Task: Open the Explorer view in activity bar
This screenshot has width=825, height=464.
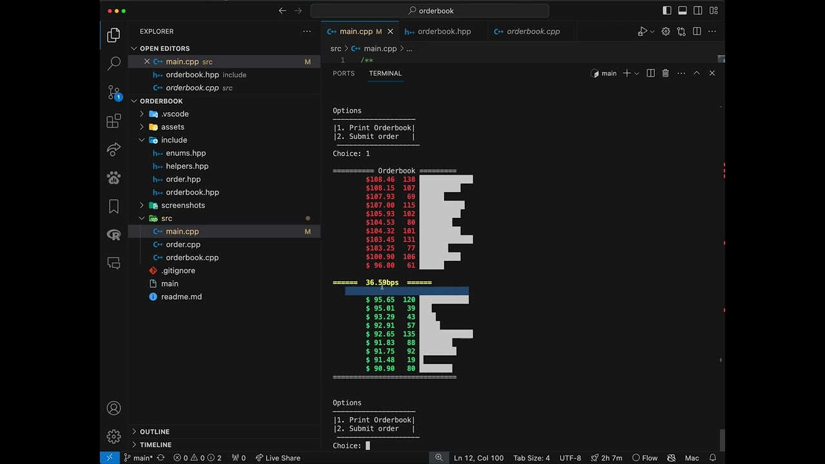Action: click(x=113, y=35)
